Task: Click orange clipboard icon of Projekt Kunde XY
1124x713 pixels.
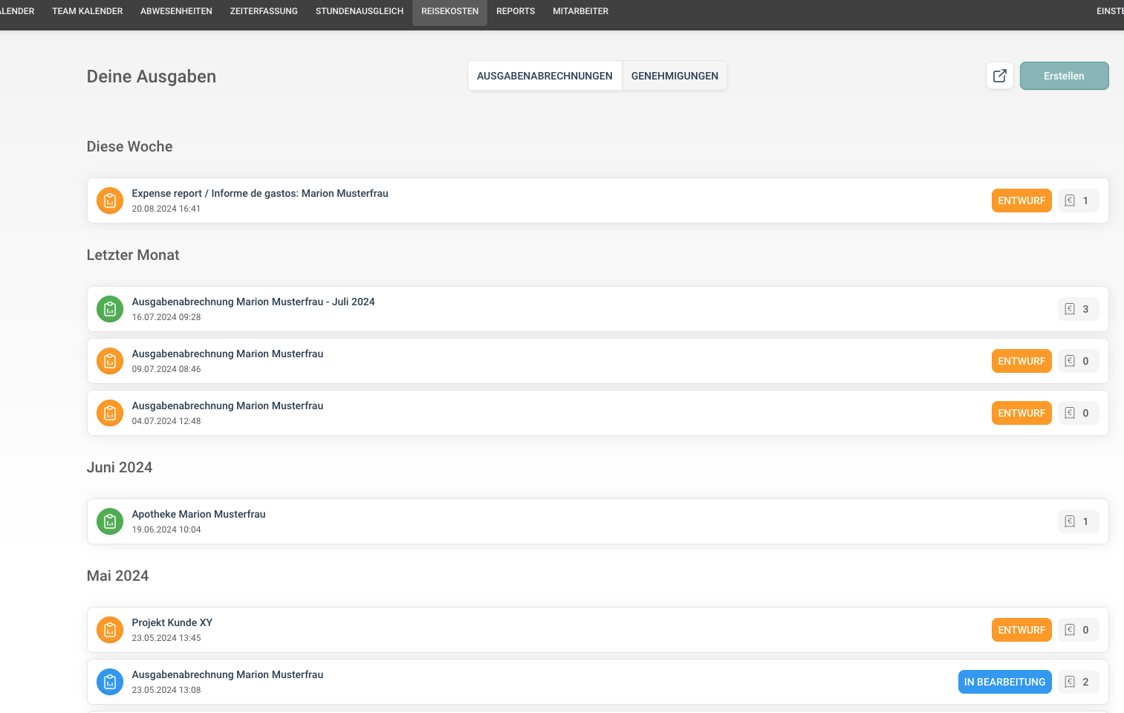Action: [110, 630]
